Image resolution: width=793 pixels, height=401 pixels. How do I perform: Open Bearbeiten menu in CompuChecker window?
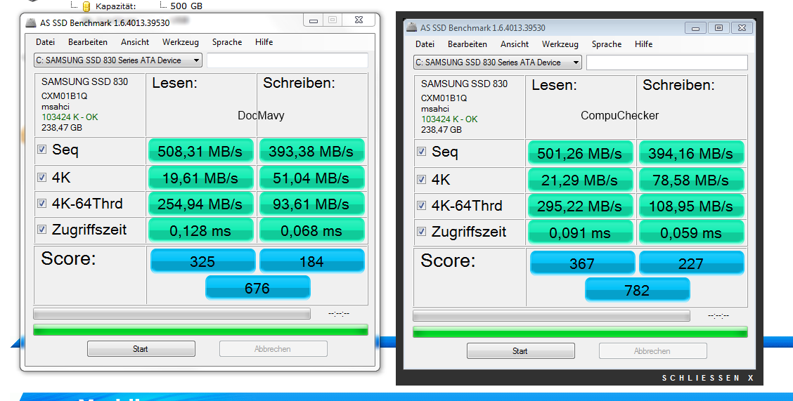[468, 44]
